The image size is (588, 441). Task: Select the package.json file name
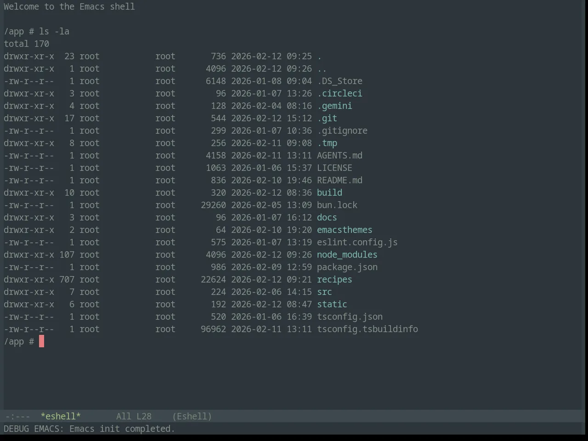click(347, 267)
